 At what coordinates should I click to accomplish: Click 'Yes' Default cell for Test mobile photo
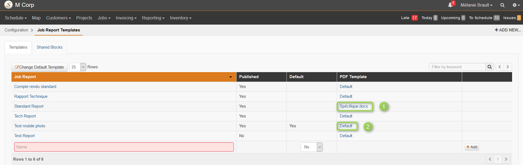coord(293,126)
